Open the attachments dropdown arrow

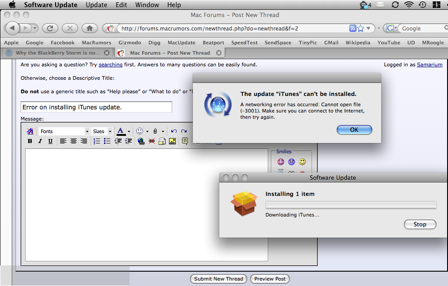163,131
